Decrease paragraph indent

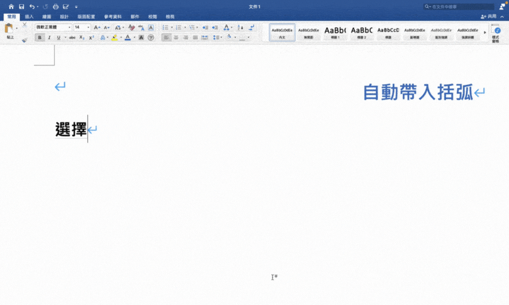pos(205,27)
